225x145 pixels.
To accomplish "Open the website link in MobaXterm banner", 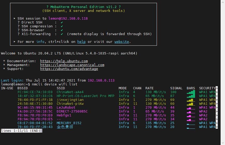I will coord(122,42).
